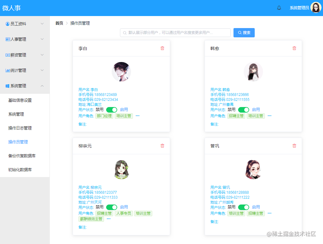Click trash icon on 韩愈 card
The height and width of the screenshot is (244, 323).
click(x=294, y=48)
